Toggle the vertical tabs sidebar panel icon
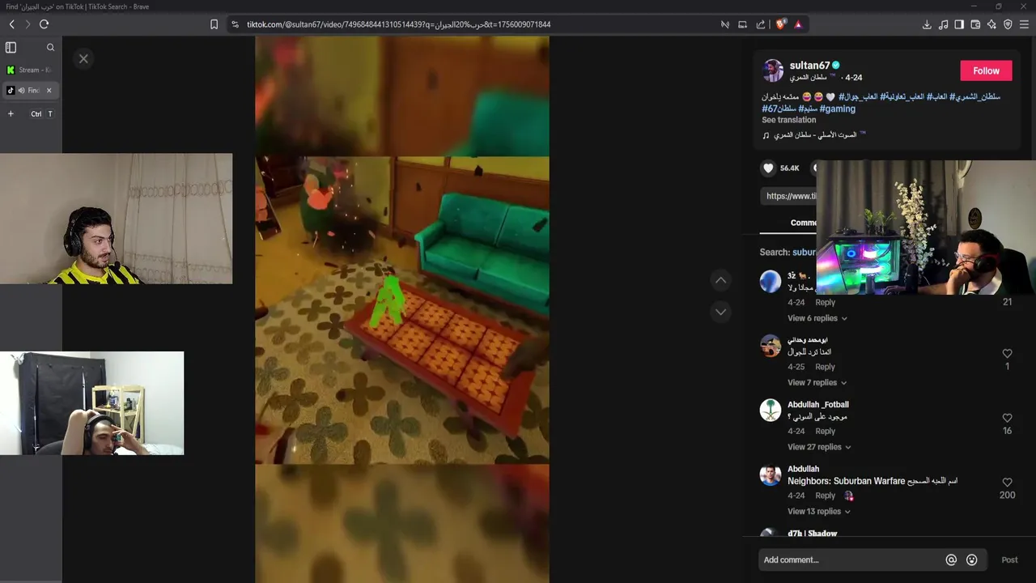The width and height of the screenshot is (1036, 583). pyautogui.click(x=11, y=48)
